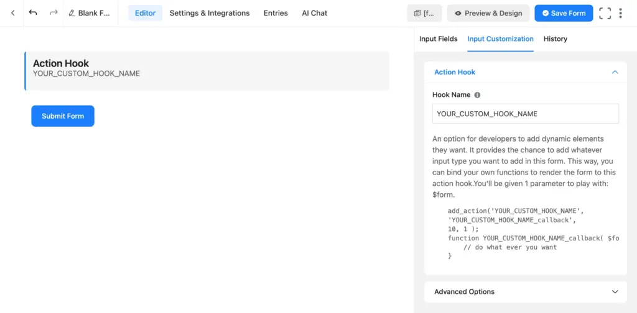This screenshot has height=313, width=637.
Task: Open the Editor tab
Action: pyautogui.click(x=145, y=13)
